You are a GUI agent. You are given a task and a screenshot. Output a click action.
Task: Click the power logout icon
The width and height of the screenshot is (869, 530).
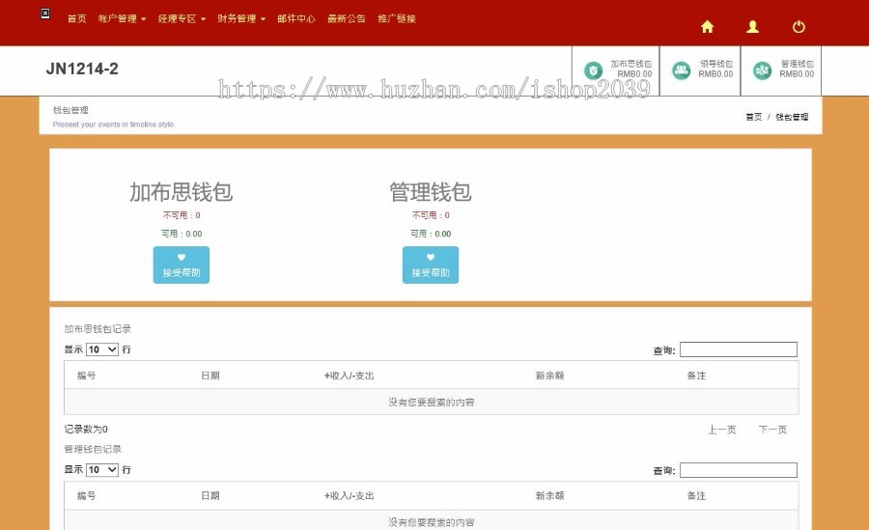(799, 27)
